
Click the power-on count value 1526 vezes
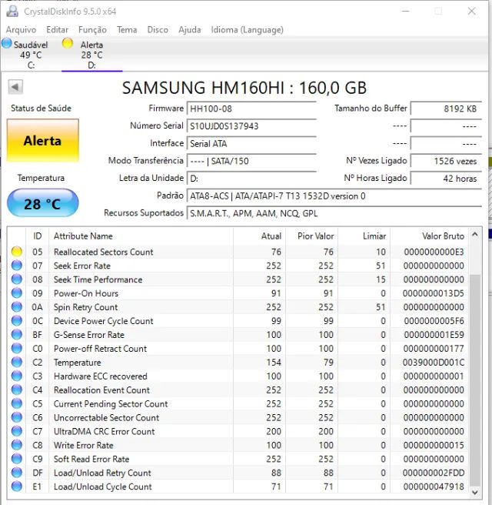(x=446, y=161)
